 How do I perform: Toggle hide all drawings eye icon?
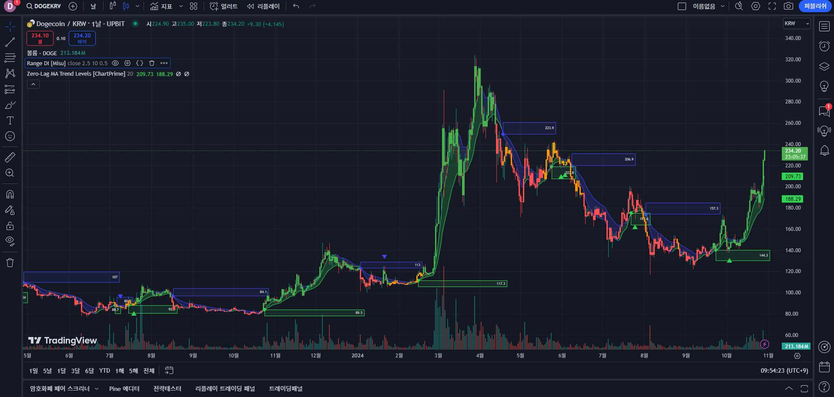tap(10, 241)
